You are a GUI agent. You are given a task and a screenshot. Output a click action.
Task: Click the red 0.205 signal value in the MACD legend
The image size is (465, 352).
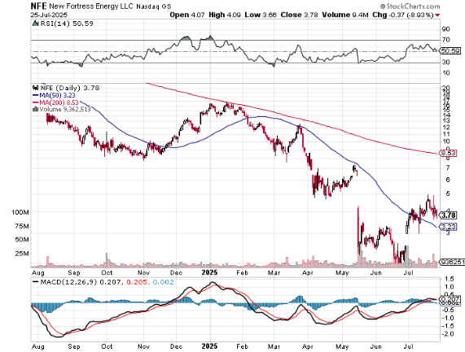click(137, 282)
